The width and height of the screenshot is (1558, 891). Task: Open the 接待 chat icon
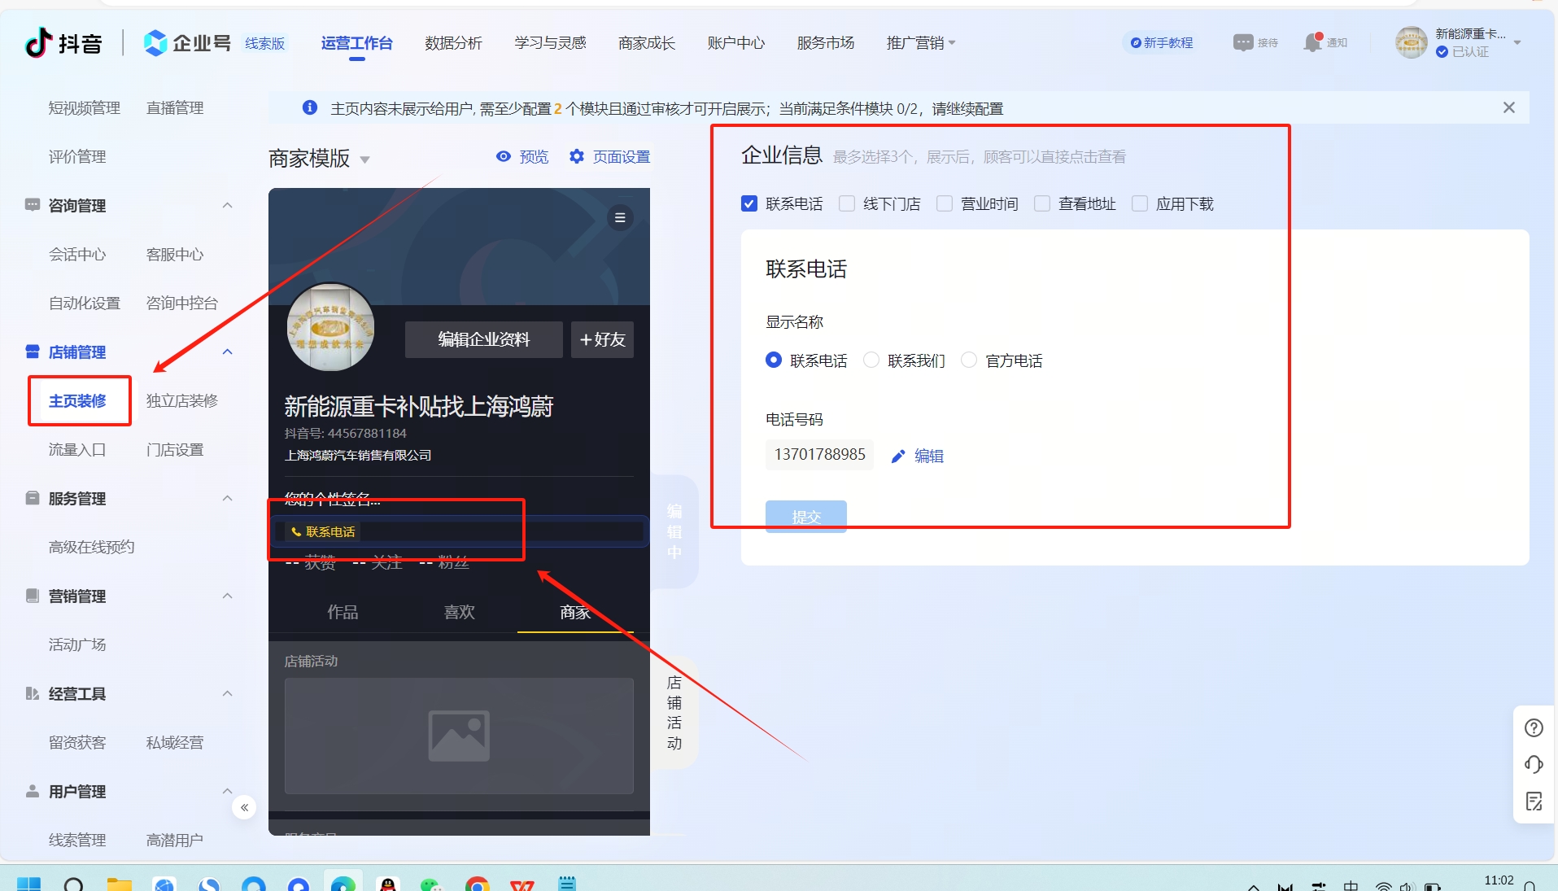click(1242, 42)
